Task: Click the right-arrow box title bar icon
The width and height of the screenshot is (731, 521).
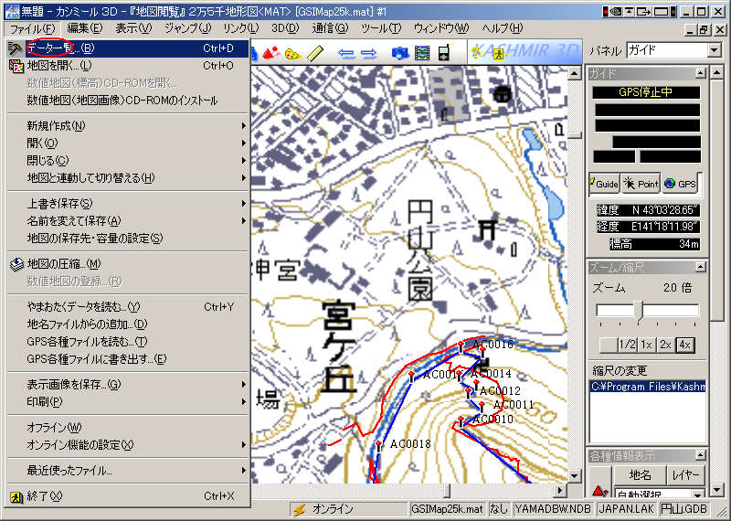Action: click(x=643, y=12)
